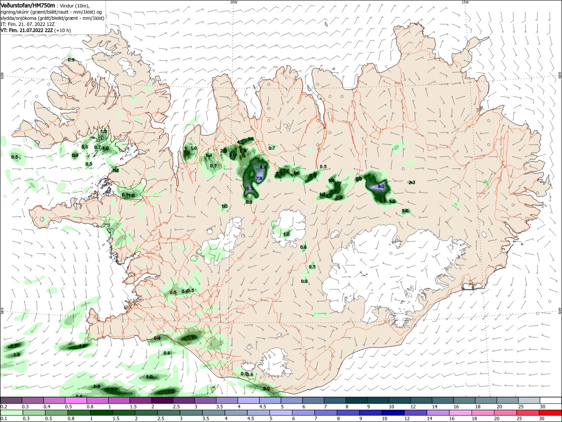Pick the white upper legend swatch at 30

coord(551,400)
